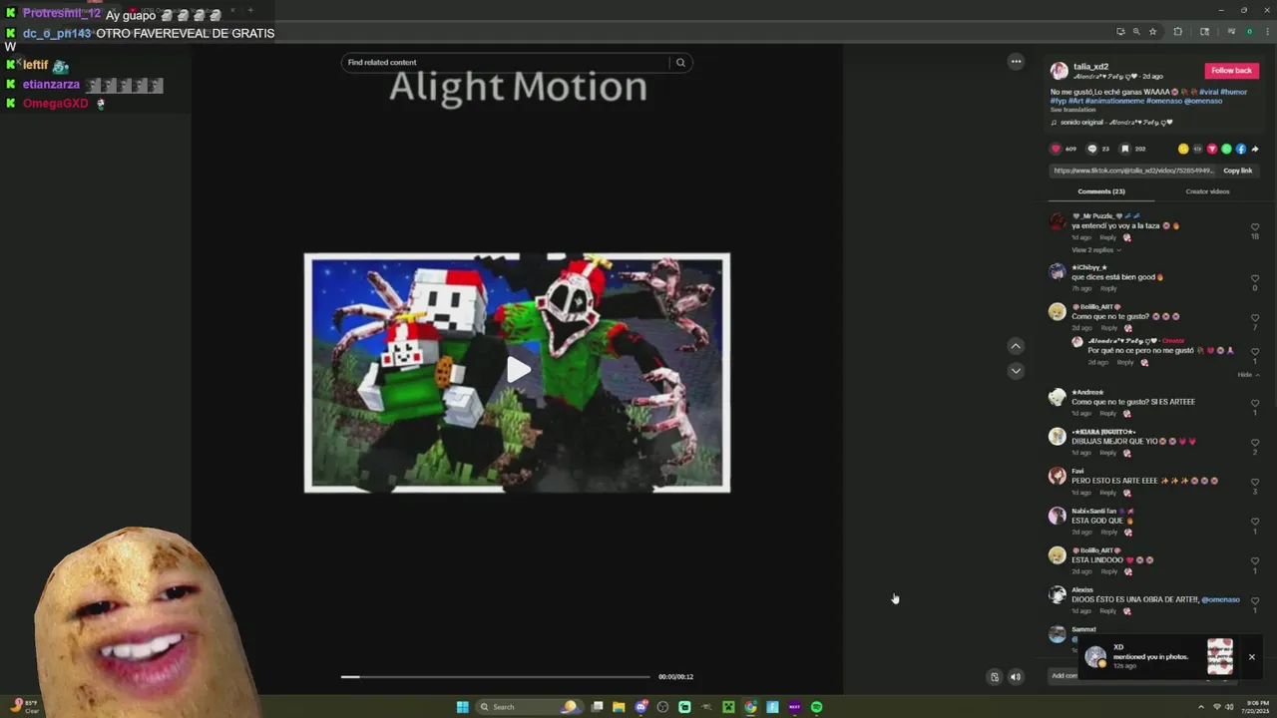The width and height of the screenshot is (1277, 718).
Task: Switch to Comments (23) tab
Action: (1101, 191)
